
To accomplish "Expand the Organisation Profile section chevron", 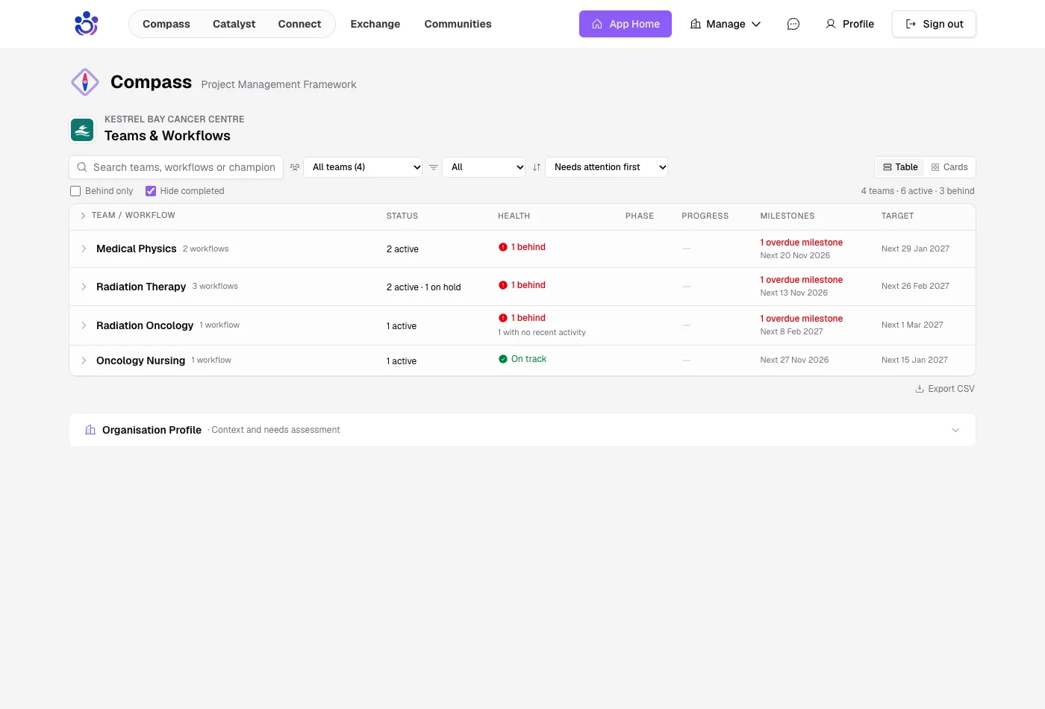I will [955, 430].
